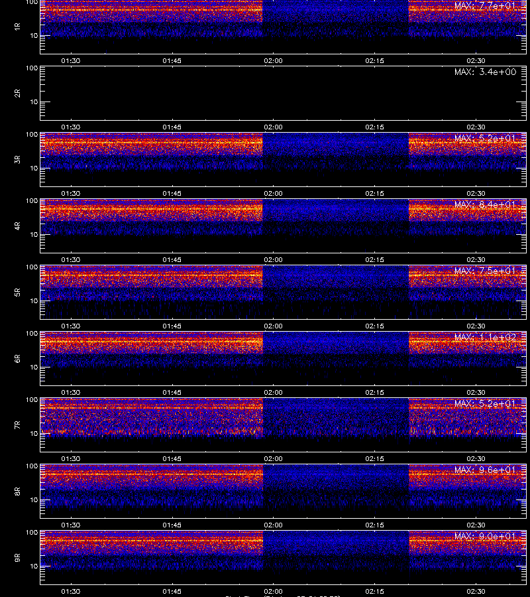The height and width of the screenshot is (597, 530).
Task: Select the 'MAX: 7.7e+01' readout
Action: click(485, 6)
